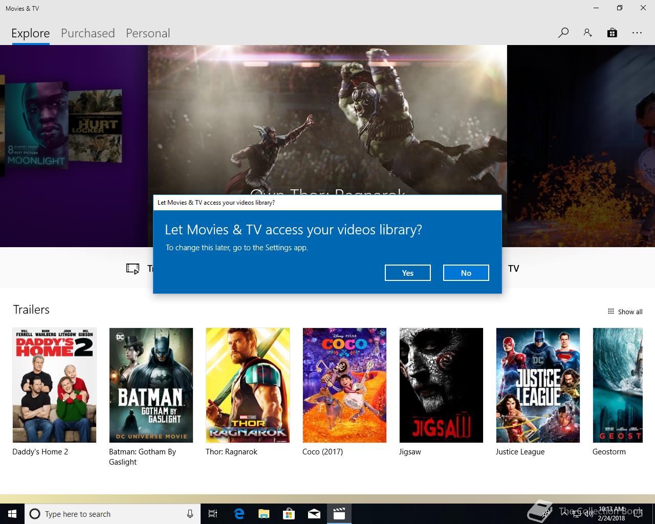Click the 'Batman: Gotham By Gaslight' title text
The height and width of the screenshot is (524, 655).
142,457
